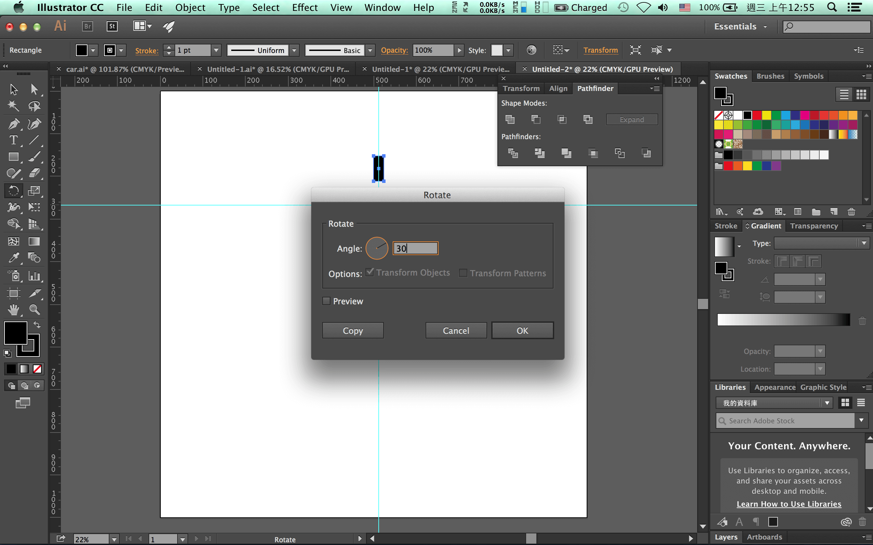The height and width of the screenshot is (545, 873).
Task: Click the Angle dial in Rotate dialog
Action: click(x=377, y=248)
